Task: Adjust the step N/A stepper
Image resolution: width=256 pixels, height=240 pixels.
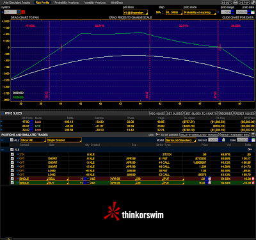Action: [x=163, y=12]
